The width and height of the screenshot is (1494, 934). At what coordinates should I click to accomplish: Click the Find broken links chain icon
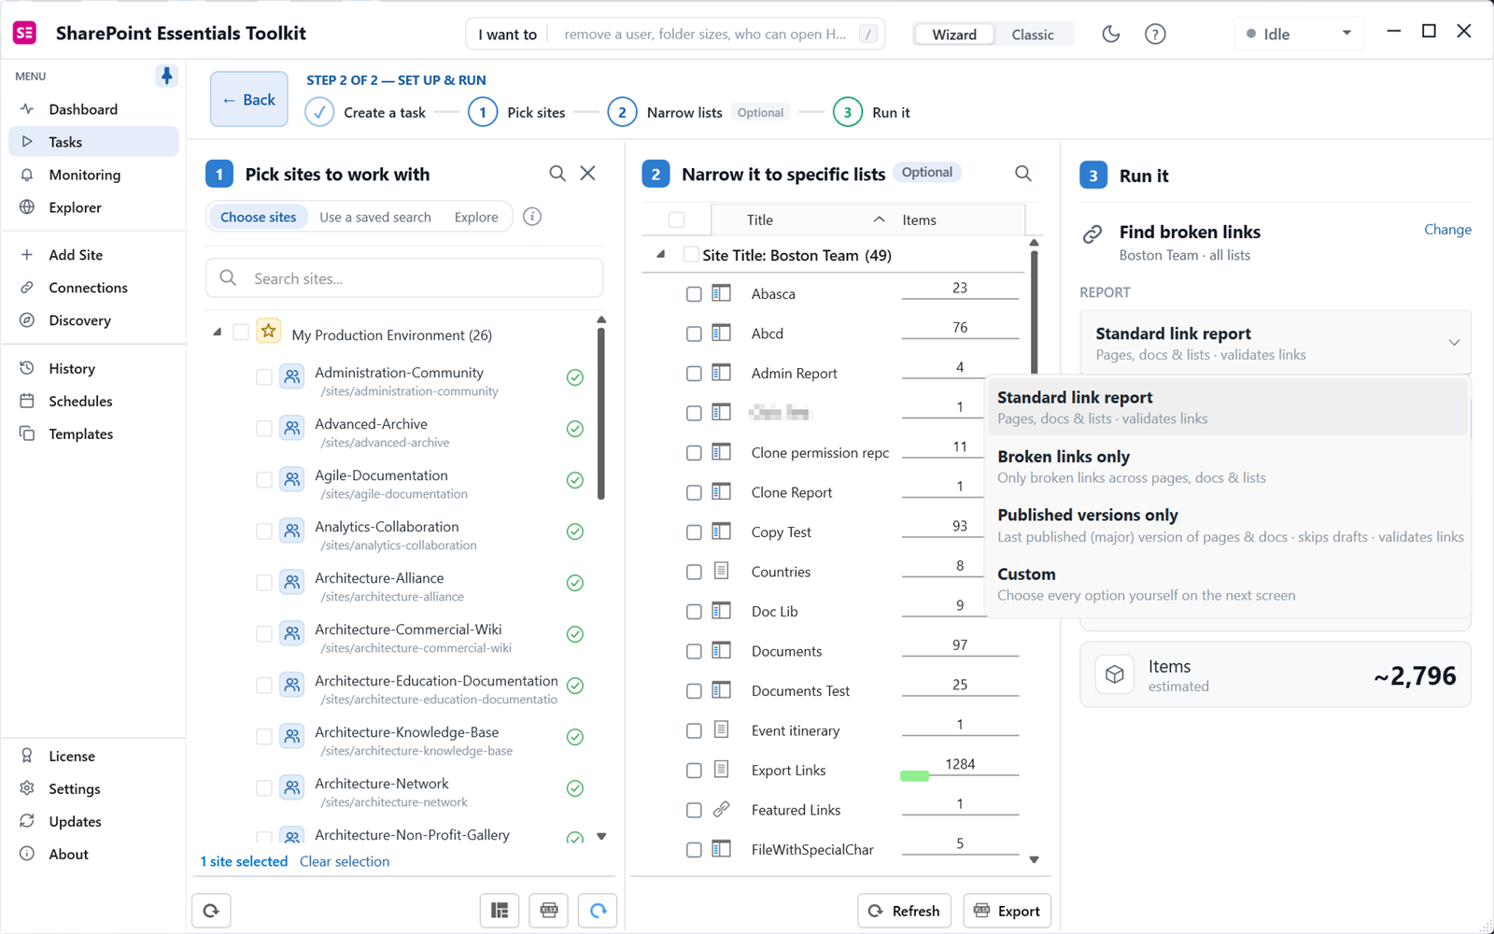pos(1092,234)
